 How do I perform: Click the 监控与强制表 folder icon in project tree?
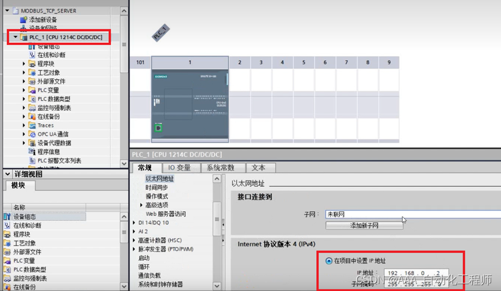32,108
